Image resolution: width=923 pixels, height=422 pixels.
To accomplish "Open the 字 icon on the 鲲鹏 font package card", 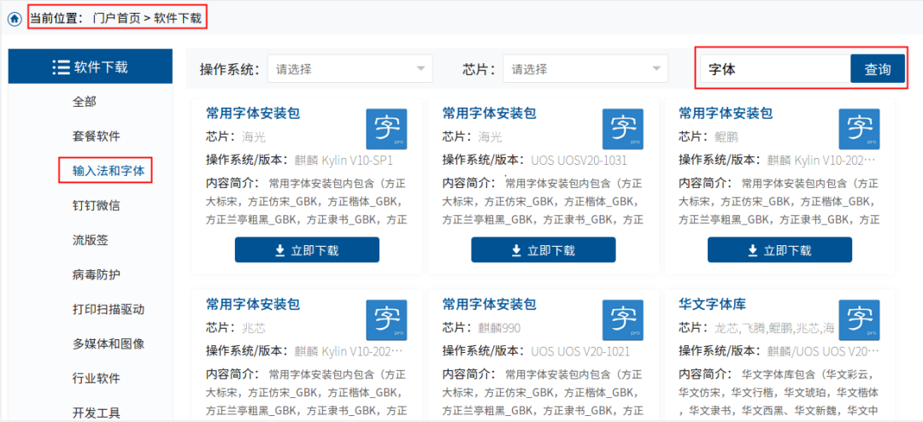I will click(x=859, y=129).
